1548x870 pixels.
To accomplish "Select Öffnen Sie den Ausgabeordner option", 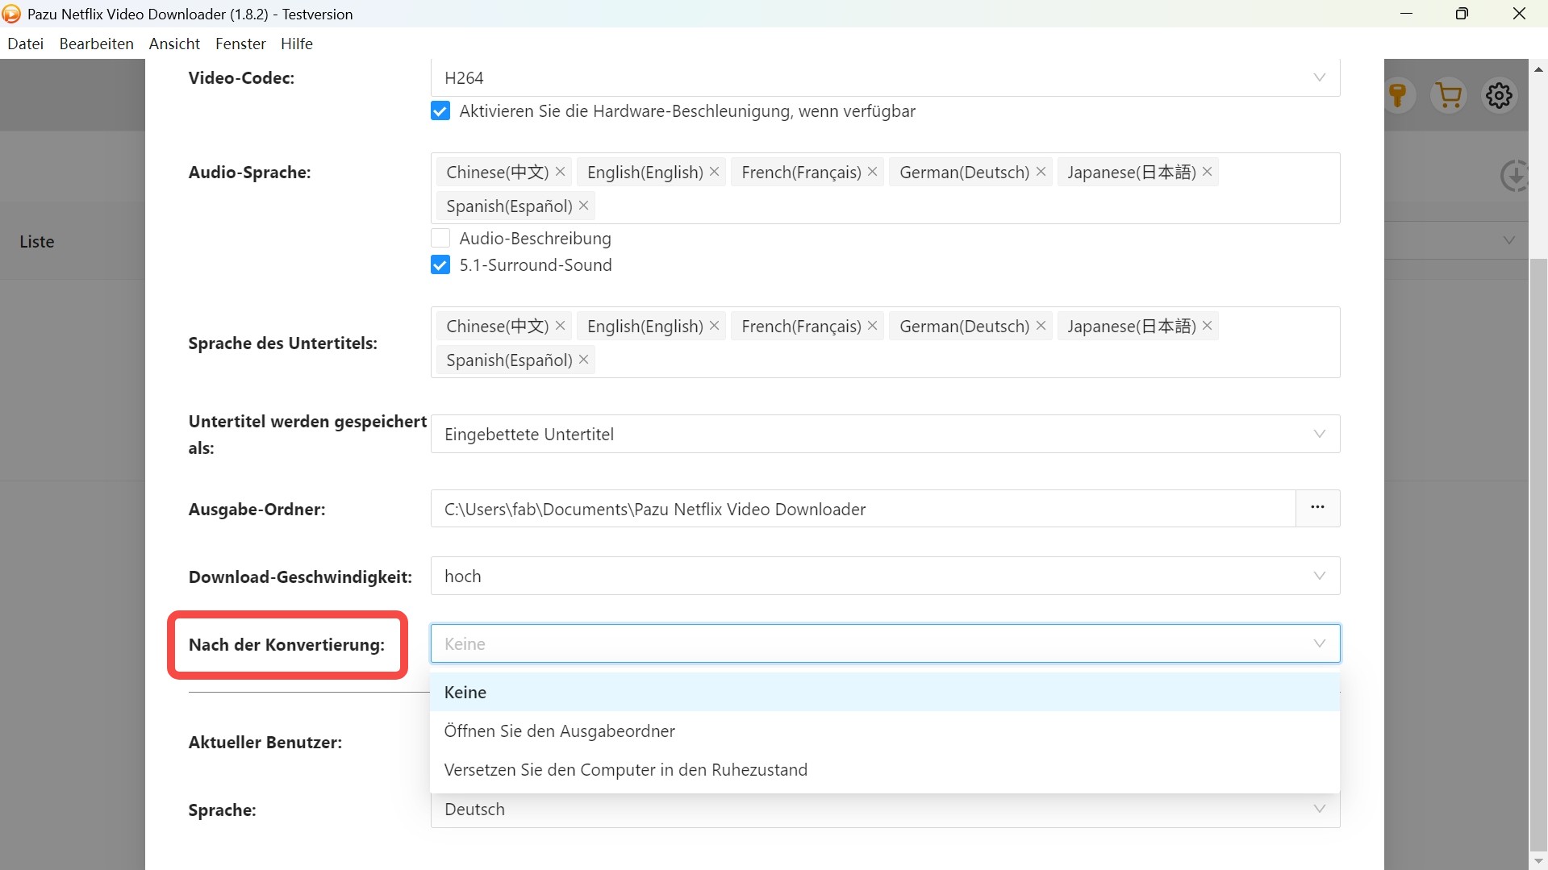I will 560,731.
